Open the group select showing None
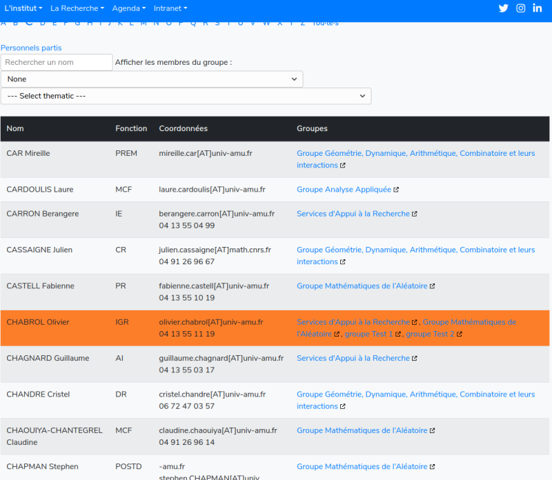This screenshot has width=552, height=480. [x=152, y=79]
